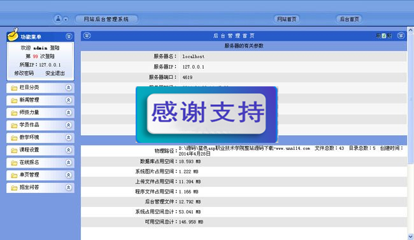The width and height of the screenshot is (414, 240).
Task: Expand the 课程设置 chevron
Action: 68,150
